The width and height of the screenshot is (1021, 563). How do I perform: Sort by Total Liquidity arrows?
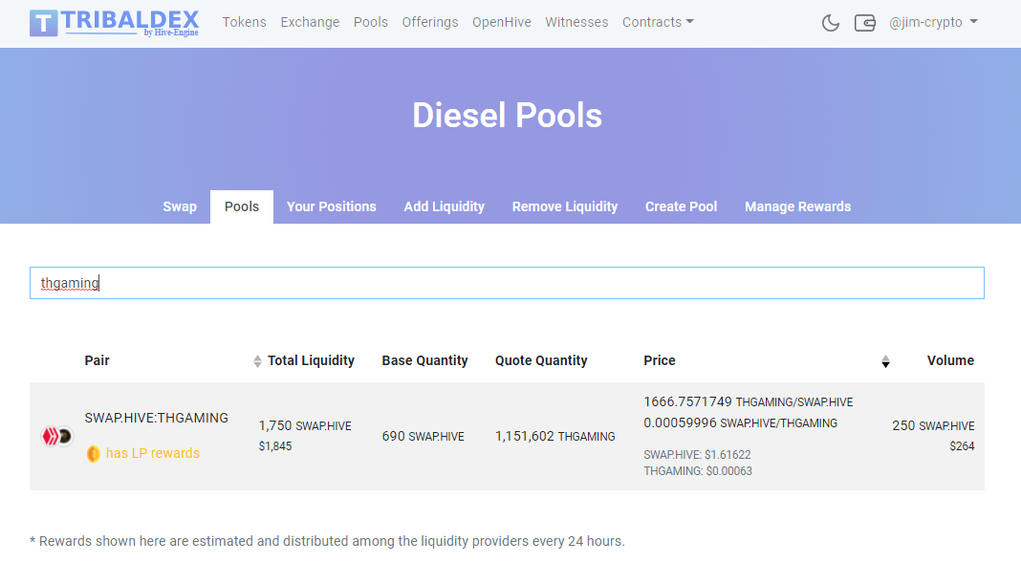257,361
